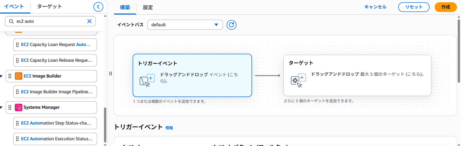Switch to the イベント tab
The height and width of the screenshot is (146, 461).
(14, 6)
